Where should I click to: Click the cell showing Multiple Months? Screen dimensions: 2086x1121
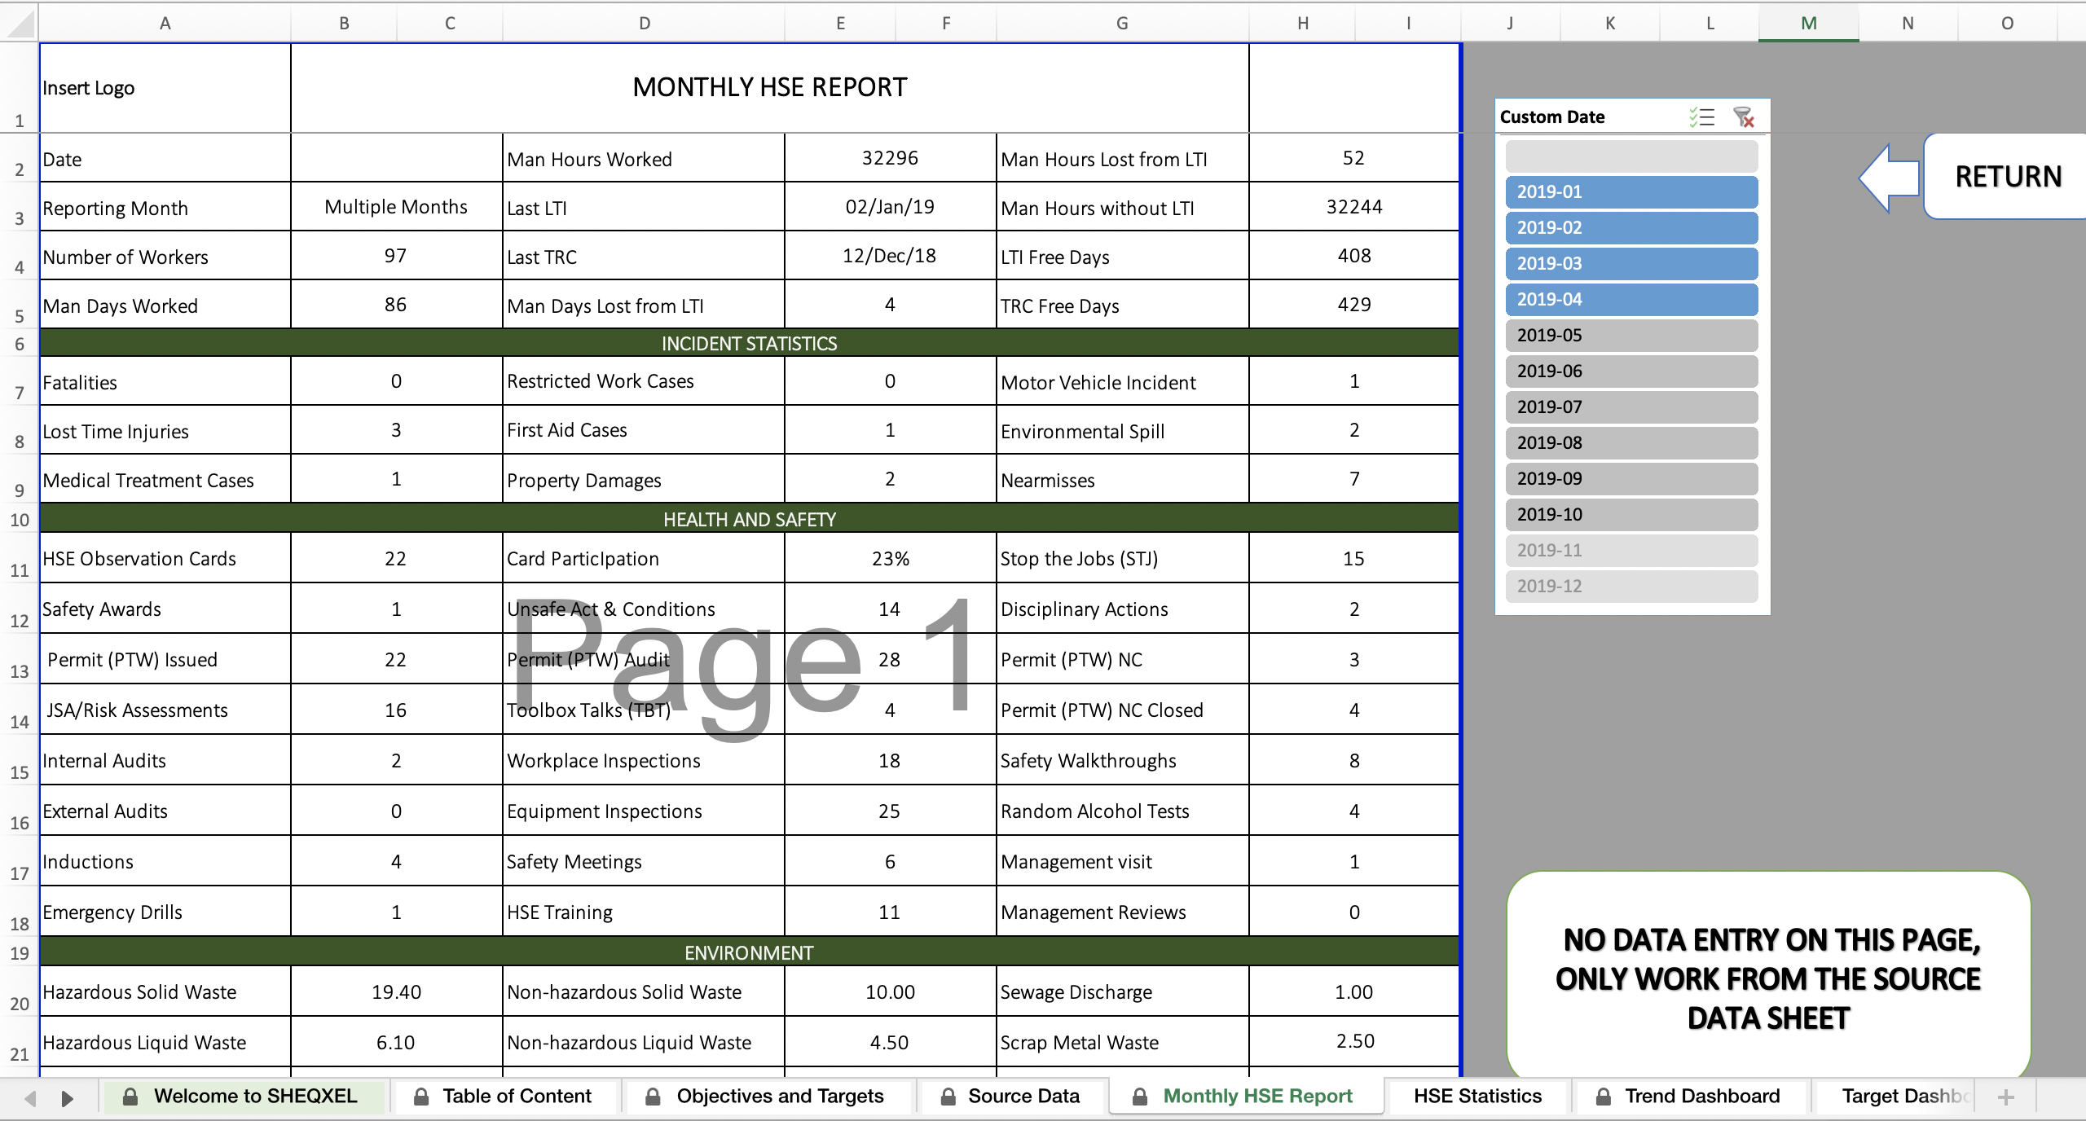coord(395,206)
